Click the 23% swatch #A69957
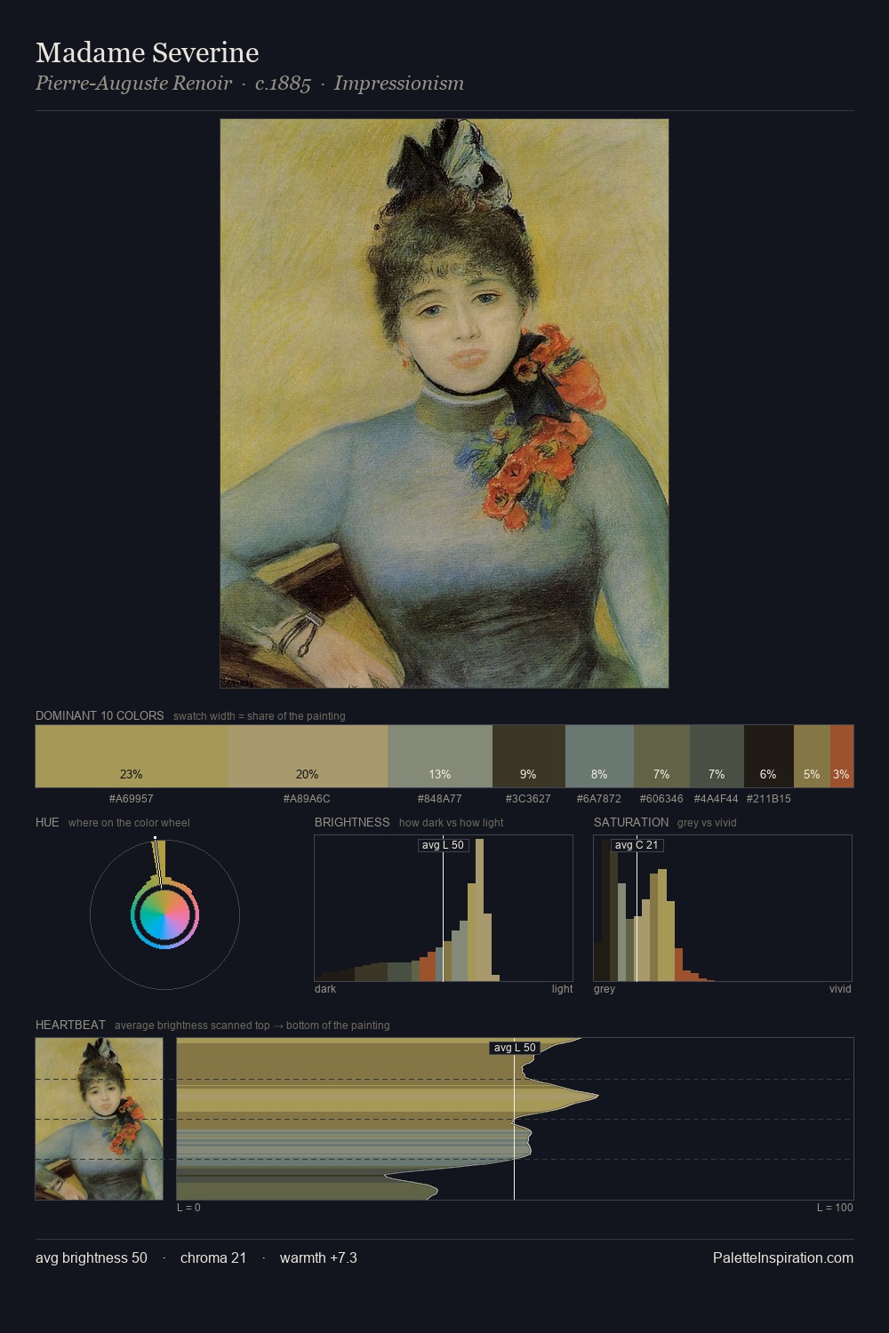 coord(132,756)
